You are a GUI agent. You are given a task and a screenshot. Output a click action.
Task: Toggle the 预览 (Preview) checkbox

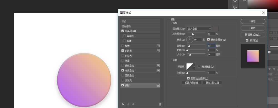247,41
